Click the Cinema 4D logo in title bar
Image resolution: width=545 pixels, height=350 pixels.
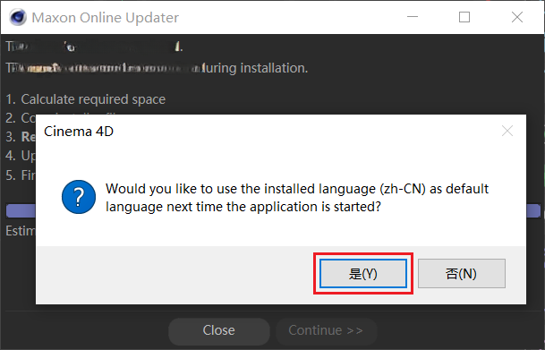click(x=17, y=17)
